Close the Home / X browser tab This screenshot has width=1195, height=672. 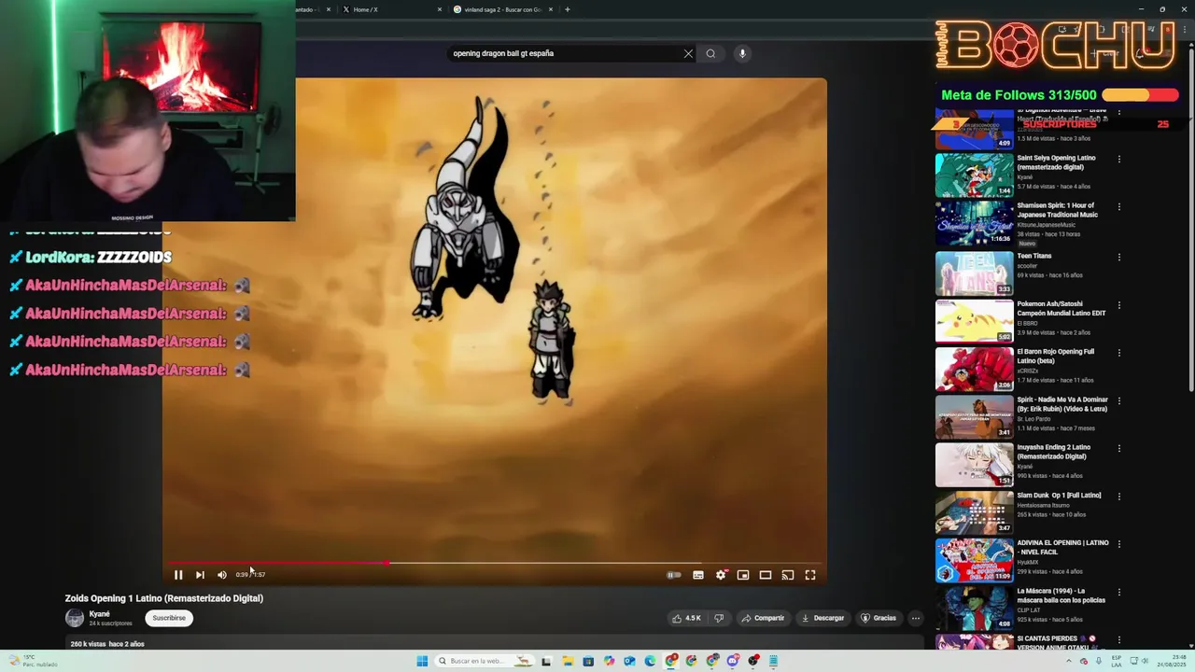pos(440,9)
